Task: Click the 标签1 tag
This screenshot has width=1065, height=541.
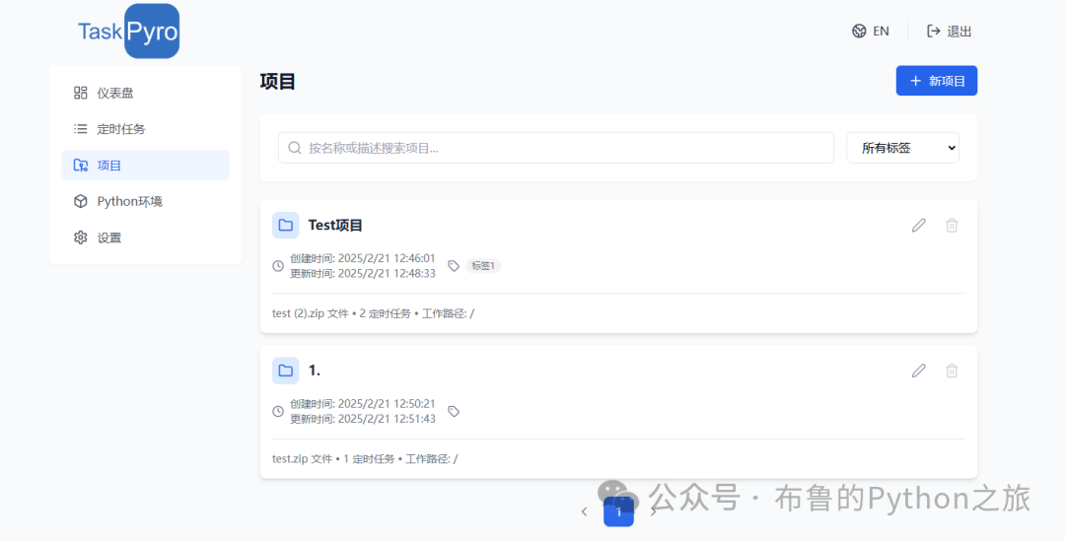Action: point(483,266)
